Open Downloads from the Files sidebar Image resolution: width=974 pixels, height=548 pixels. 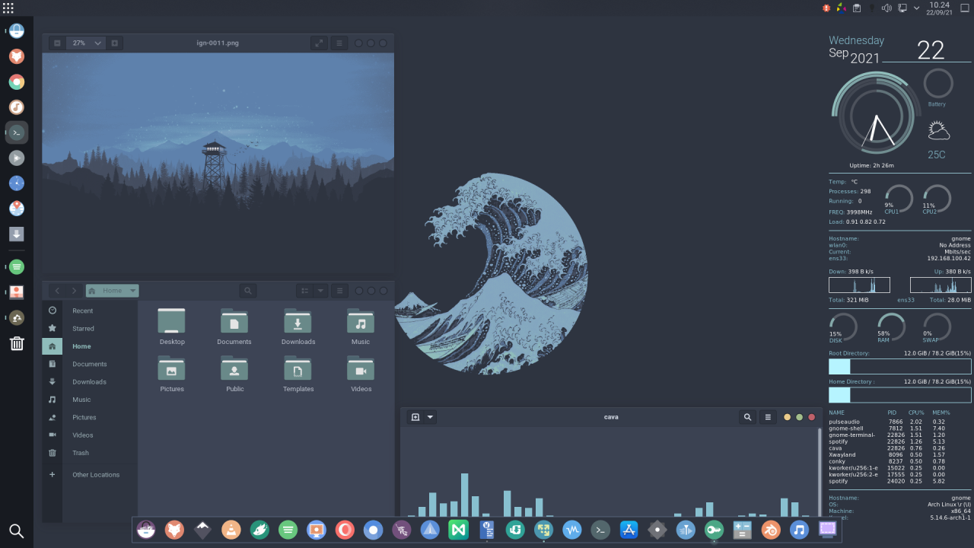pos(90,382)
